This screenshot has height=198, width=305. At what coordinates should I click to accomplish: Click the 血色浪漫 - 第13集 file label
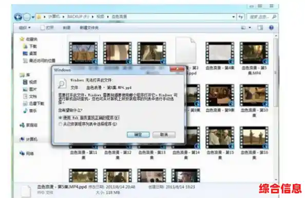pos(152,155)
